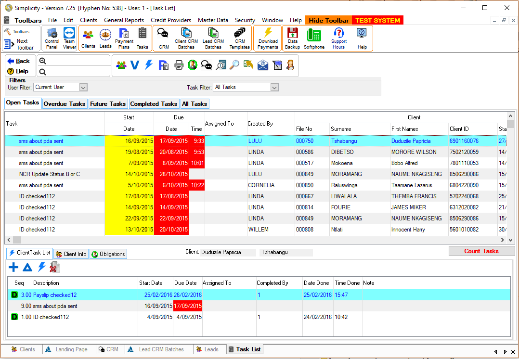Expand the User Filter dropdown
This screenshot has height=359, width=519.
(x=83, y=88)
